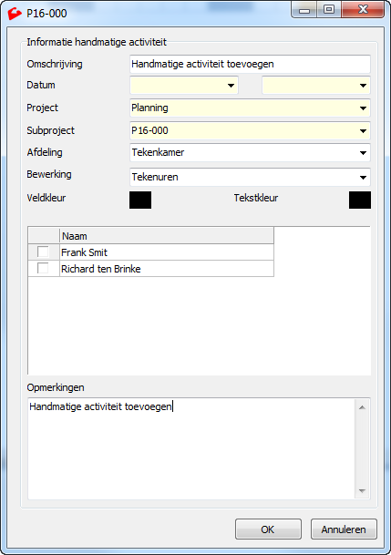This screenshot has height=555, width=391.
Task: Open the first Datum dropdown
Action: [x=184, y=86]
